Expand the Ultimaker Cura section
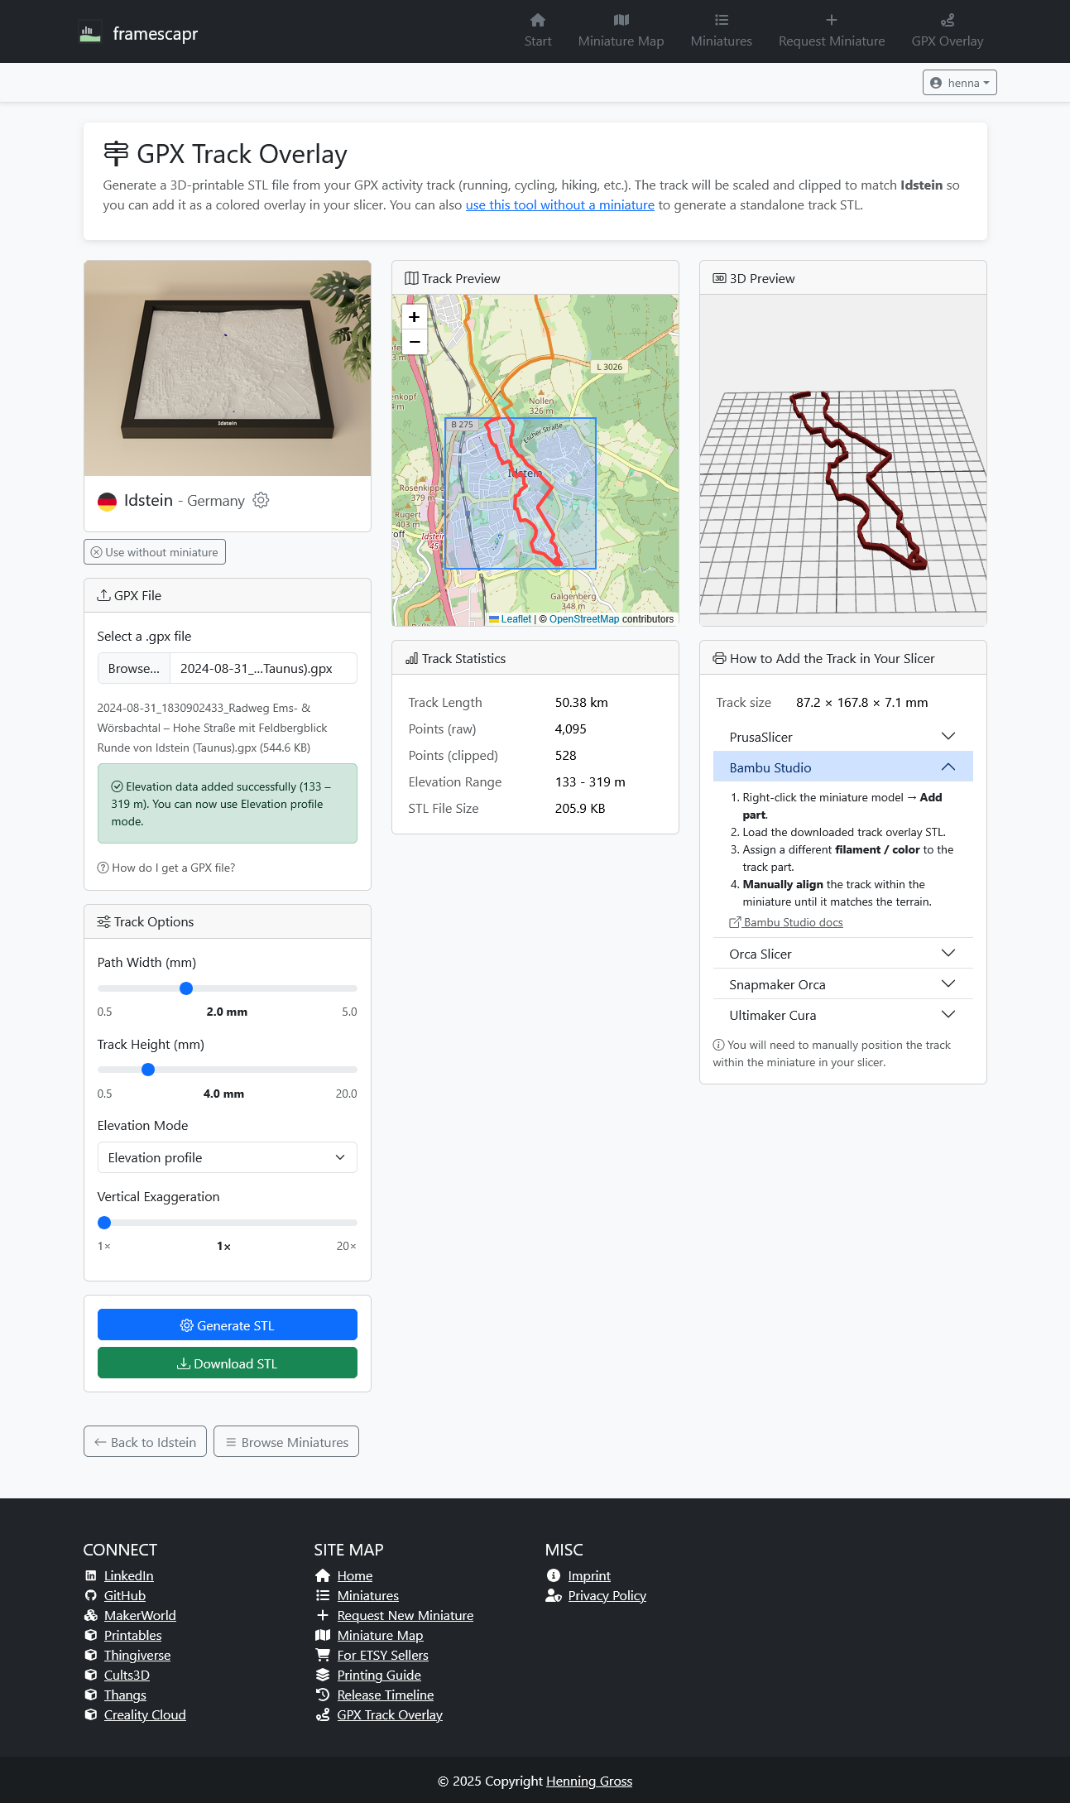The width and height of the screenshot is (1070, 1803). pos(843,1015)
